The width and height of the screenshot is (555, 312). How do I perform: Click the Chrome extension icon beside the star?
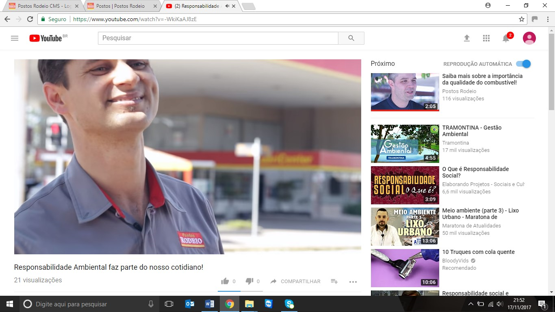coord(535,19)
